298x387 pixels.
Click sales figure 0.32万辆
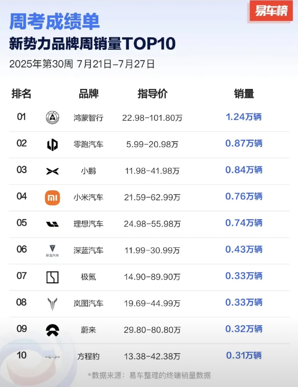(x=244, y=329)
